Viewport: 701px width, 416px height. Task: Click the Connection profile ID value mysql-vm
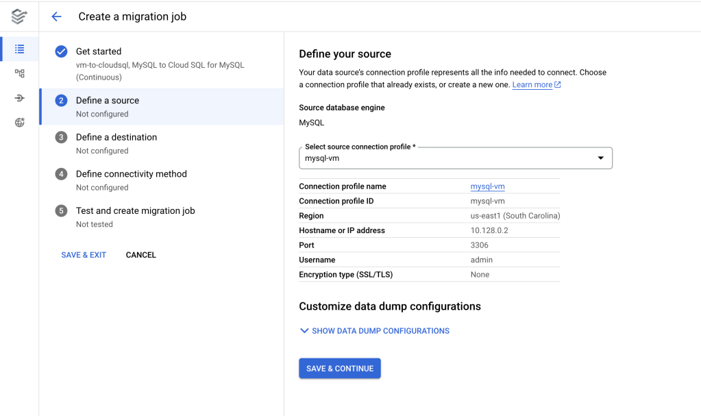[487, 201]
